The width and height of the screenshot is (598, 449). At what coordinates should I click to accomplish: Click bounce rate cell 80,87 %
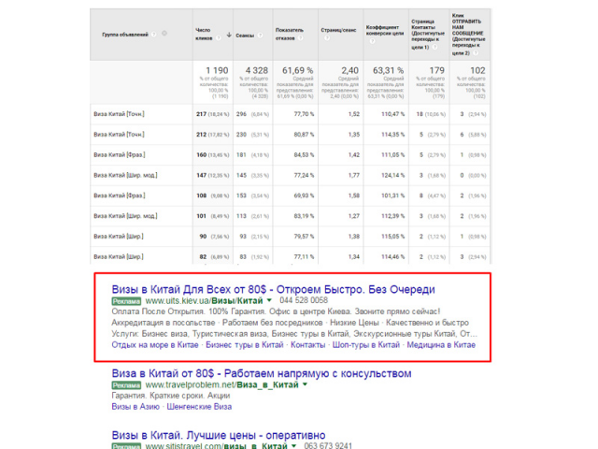click(304, 135)
